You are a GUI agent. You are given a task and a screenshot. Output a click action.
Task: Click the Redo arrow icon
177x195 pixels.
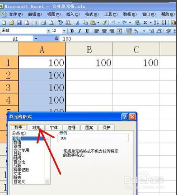tap(125, 23)
